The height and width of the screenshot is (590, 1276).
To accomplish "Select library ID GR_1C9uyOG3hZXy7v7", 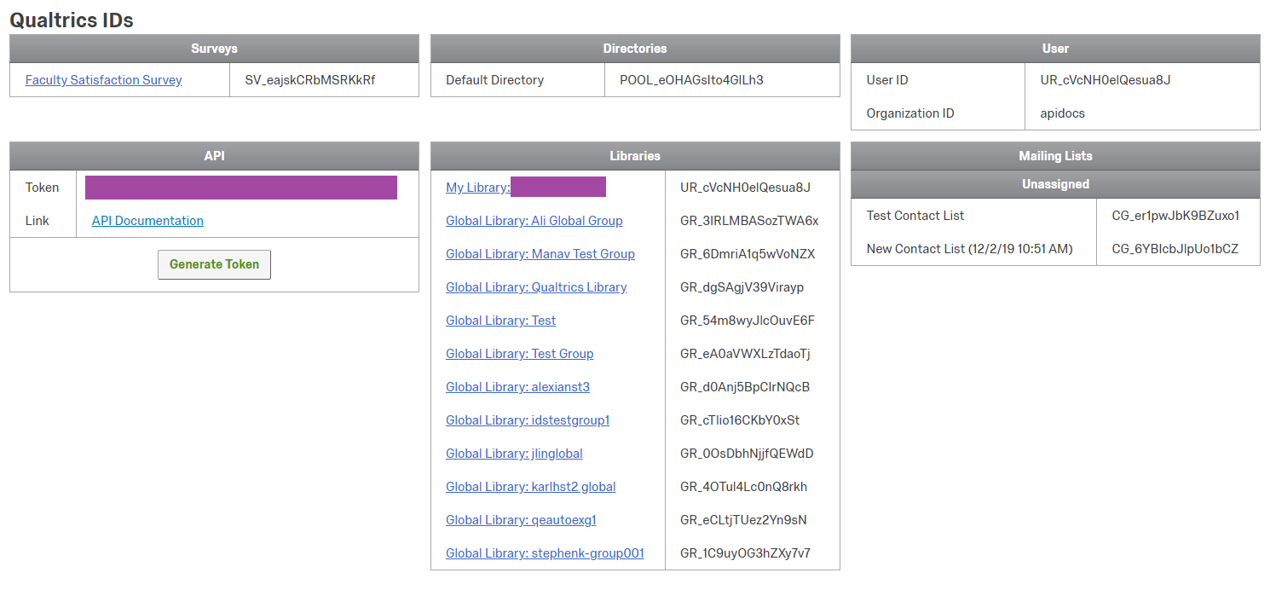I will 745,553.
